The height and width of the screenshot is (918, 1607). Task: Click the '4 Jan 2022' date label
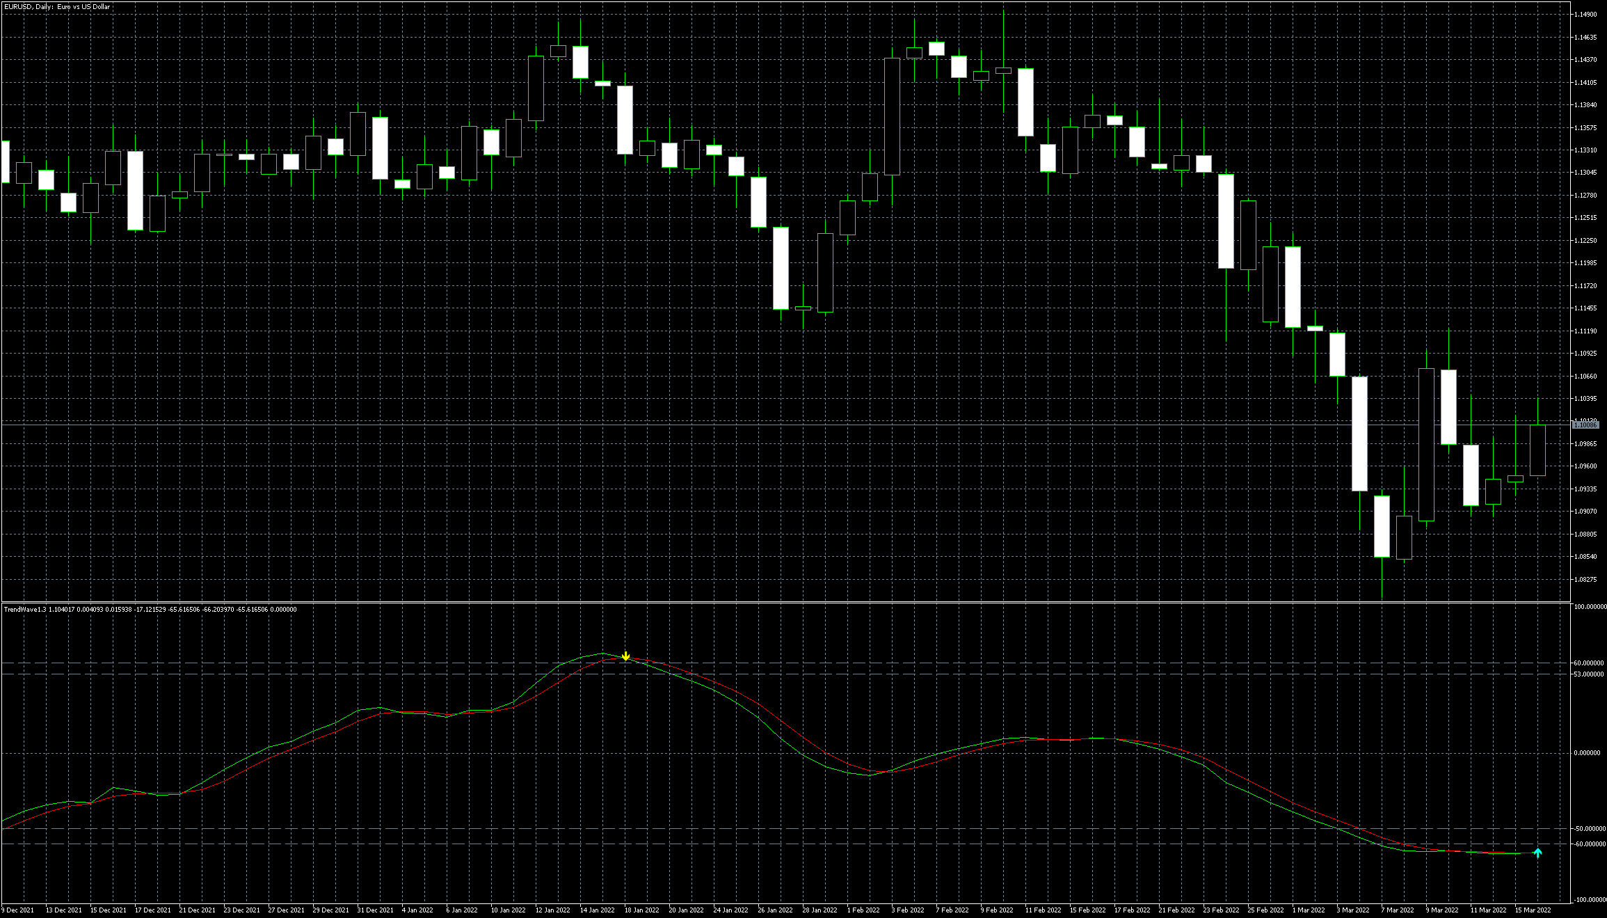pyautogui.click(x=417, y=910)
